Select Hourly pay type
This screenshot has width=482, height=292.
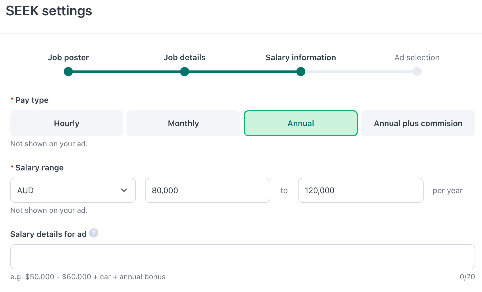(67, 123)
